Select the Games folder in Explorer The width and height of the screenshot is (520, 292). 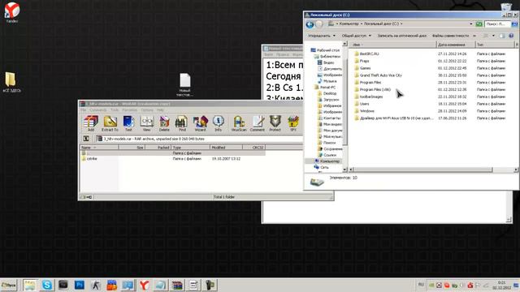[x=362, y=68]
